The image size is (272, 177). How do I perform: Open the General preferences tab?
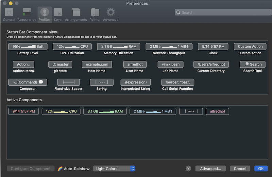(x=9, y=15)
